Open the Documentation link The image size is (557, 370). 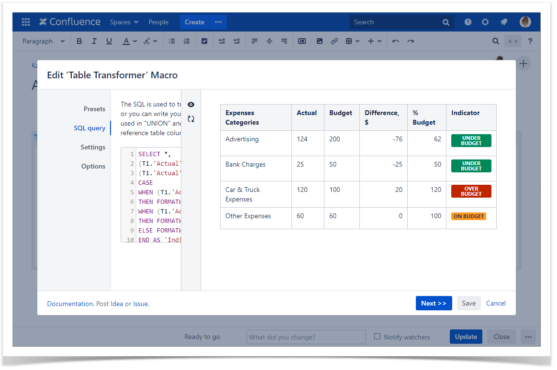point(70,304)
